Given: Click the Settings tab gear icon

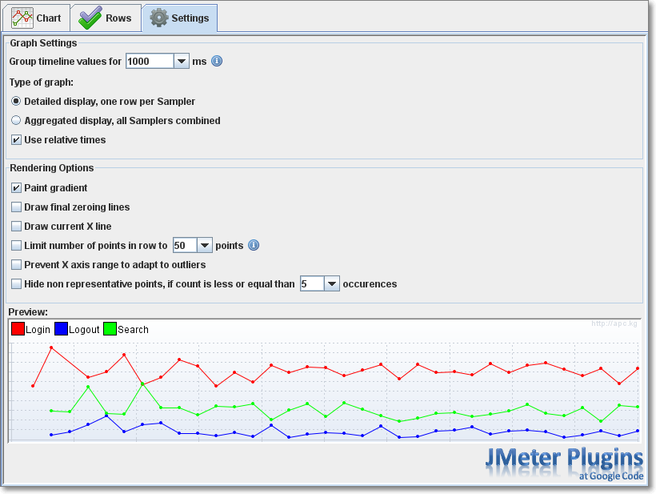Looking at the screenshot, I should 159,18.
